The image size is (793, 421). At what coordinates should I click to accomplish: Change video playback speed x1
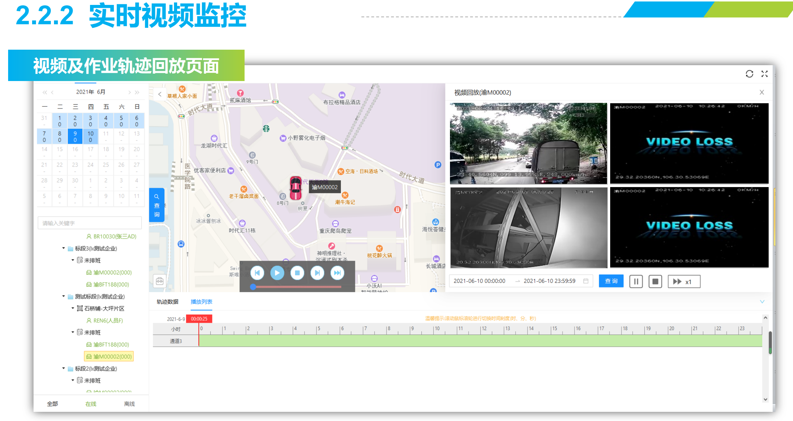[x=684, y=281]
